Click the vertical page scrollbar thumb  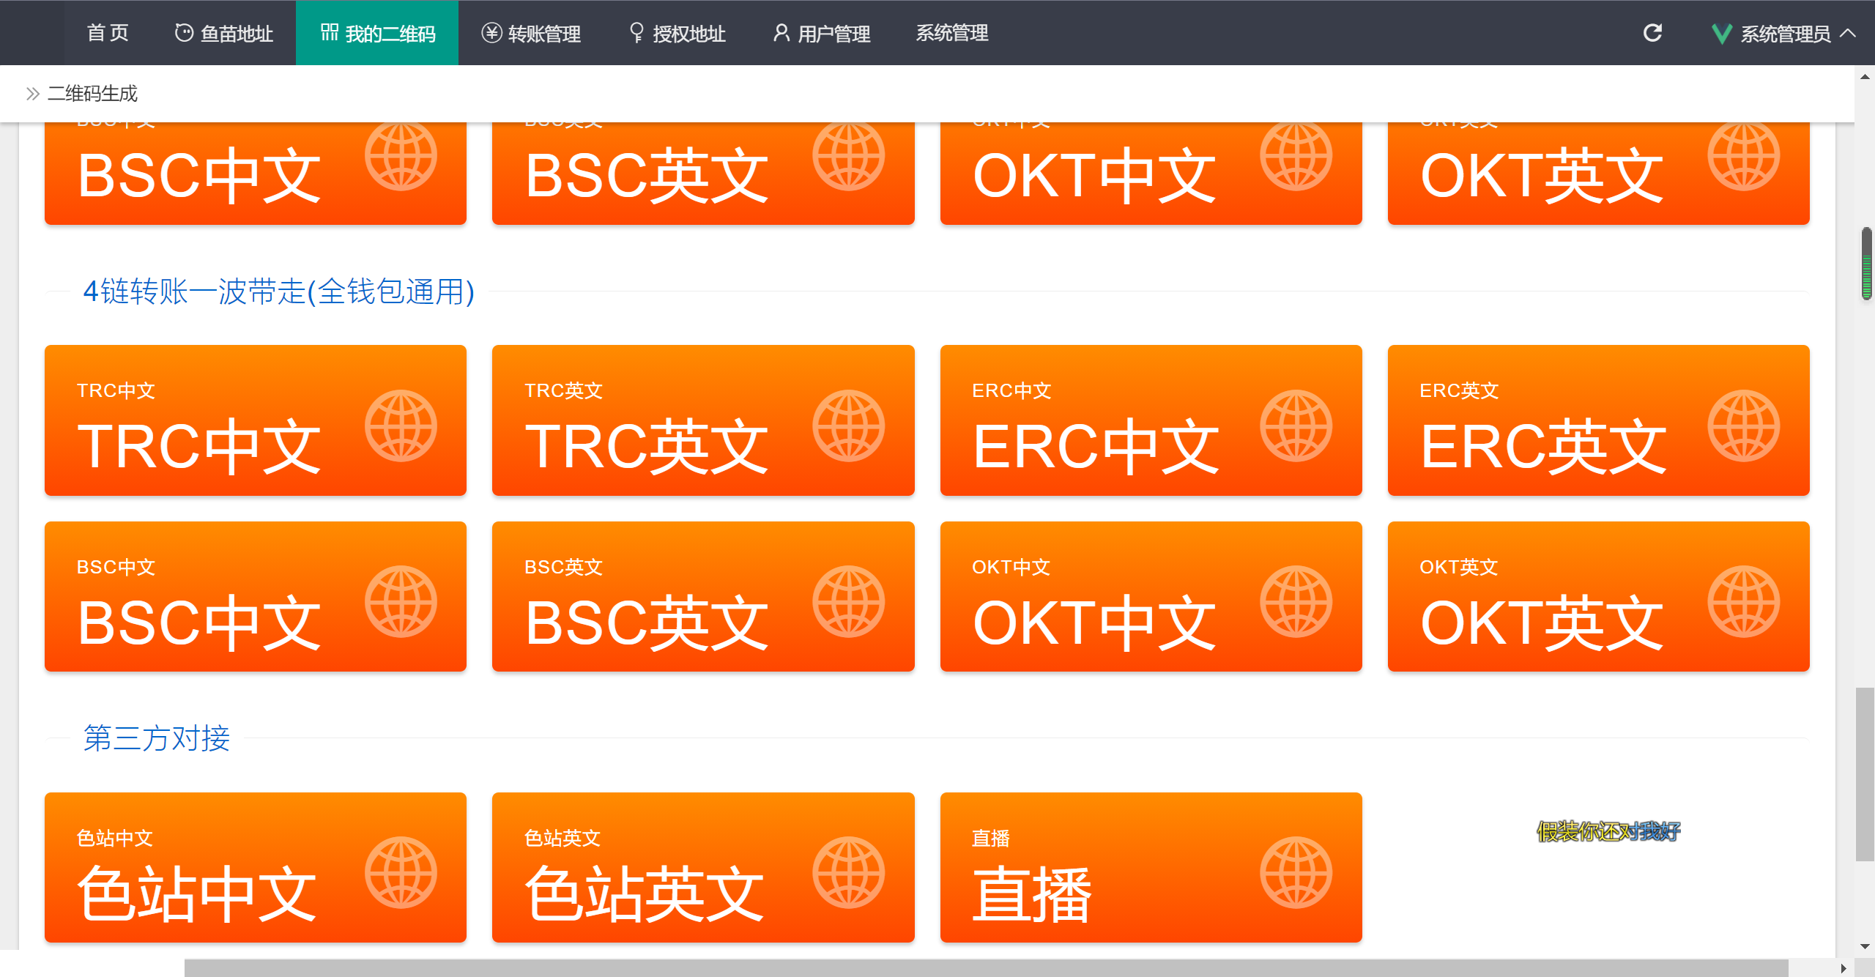1864,775
